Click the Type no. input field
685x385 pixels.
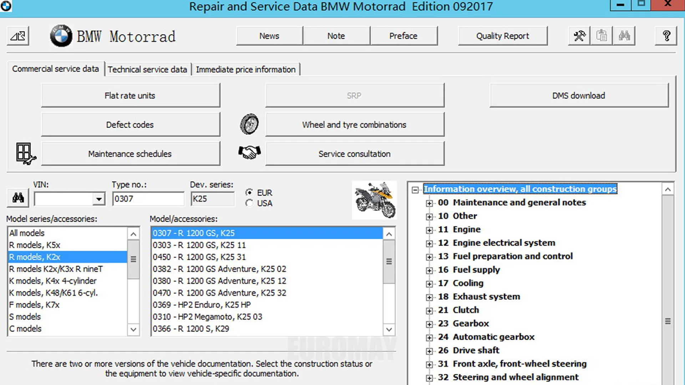click(x=148, y=199)
